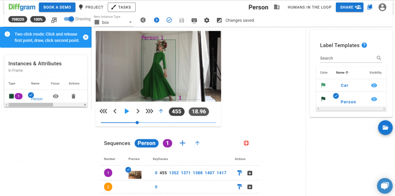Go to keyframe 0 of sequence 2
Viewport: 395px width, 196px height.
point(156,187)
